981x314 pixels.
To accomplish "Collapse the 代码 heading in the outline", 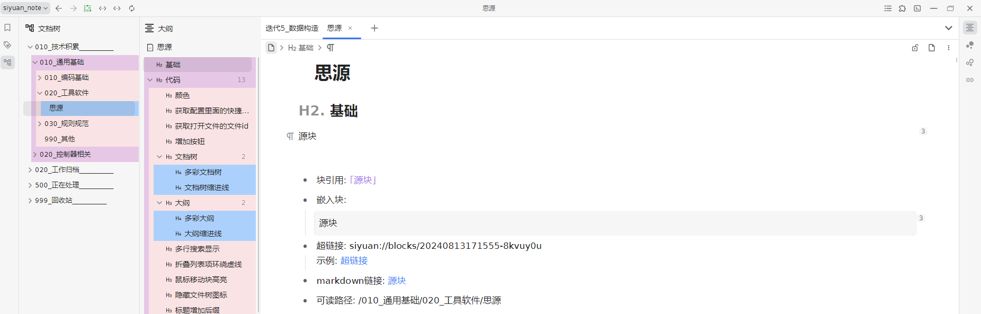I will pyautogui.click(x=150, y=80).
